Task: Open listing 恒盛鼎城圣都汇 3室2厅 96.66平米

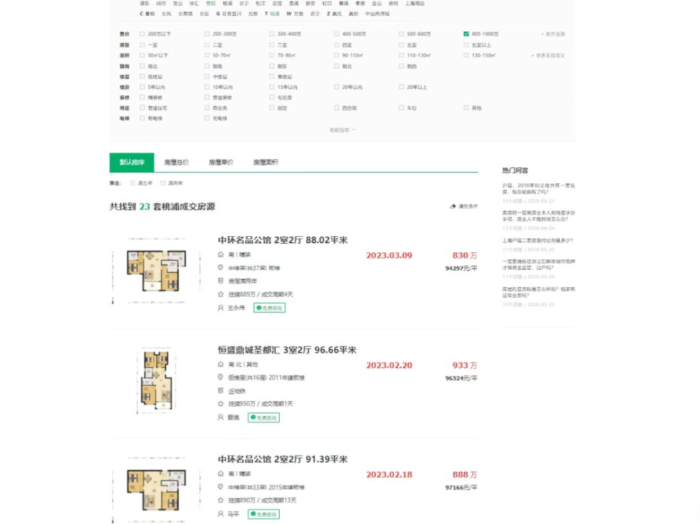Action: click(287, 350)
